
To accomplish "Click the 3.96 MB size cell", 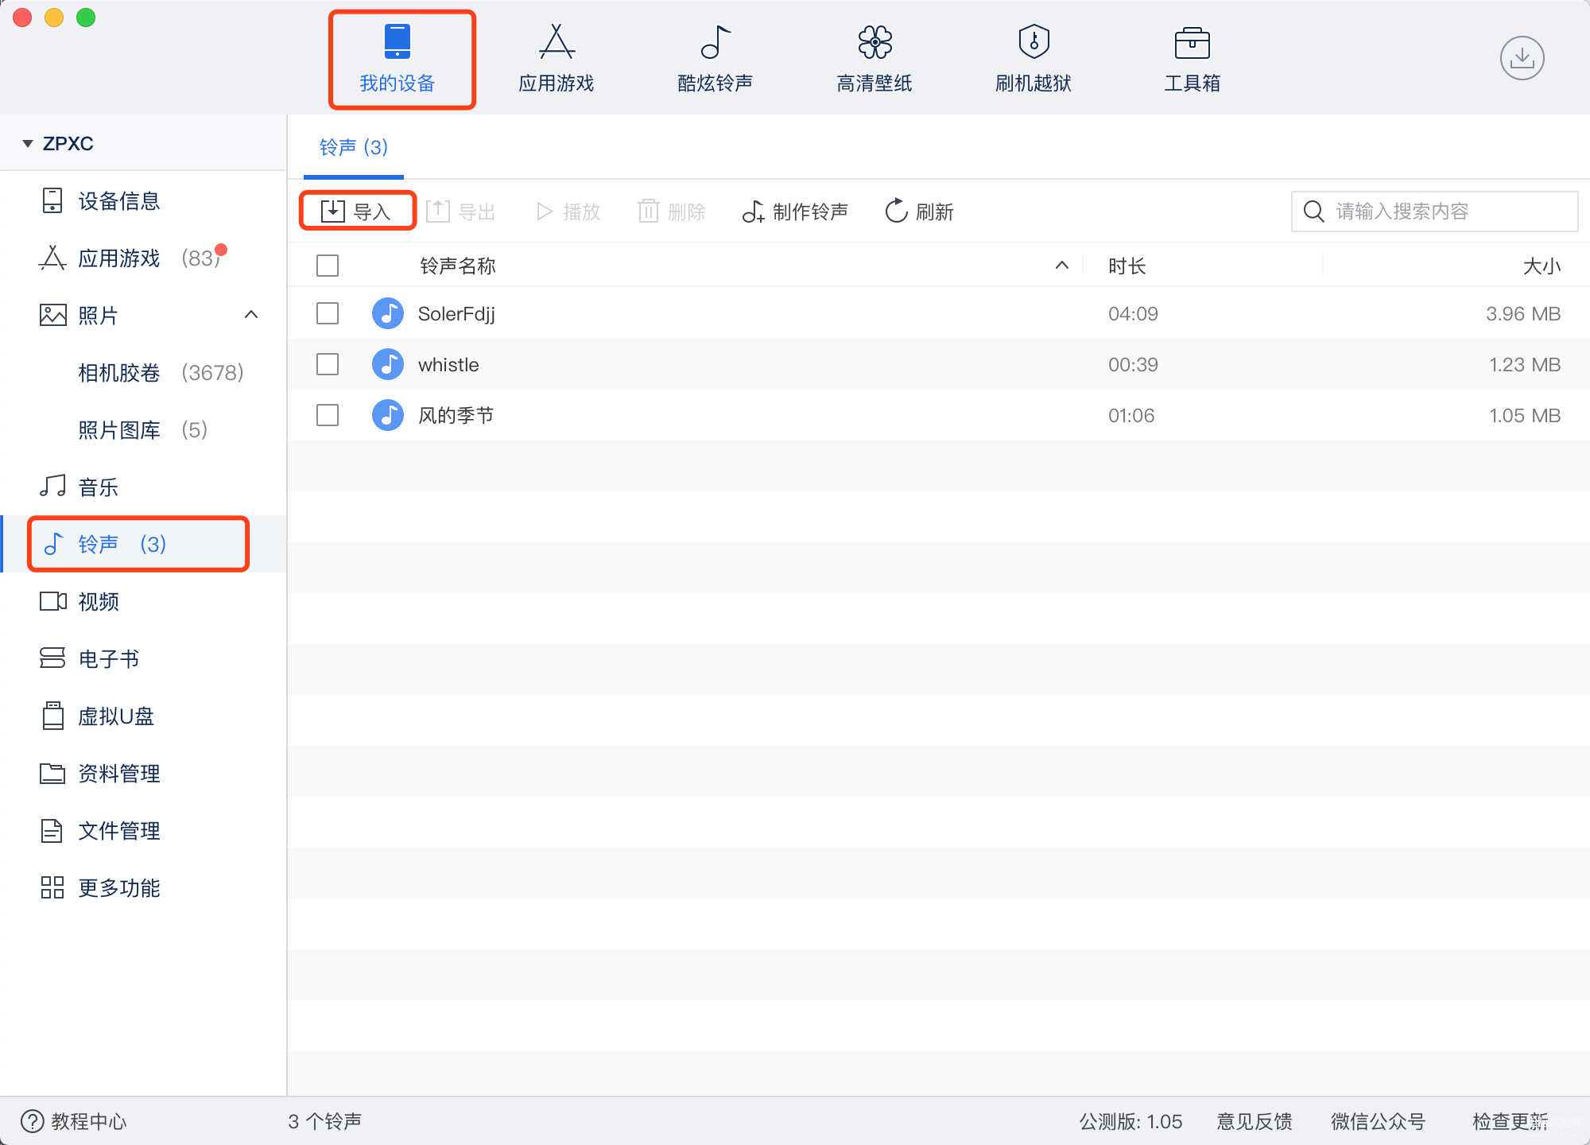I will point(1523,313).
